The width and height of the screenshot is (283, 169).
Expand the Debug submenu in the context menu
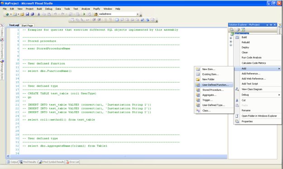pyautogui.click(x=257, y=95)
